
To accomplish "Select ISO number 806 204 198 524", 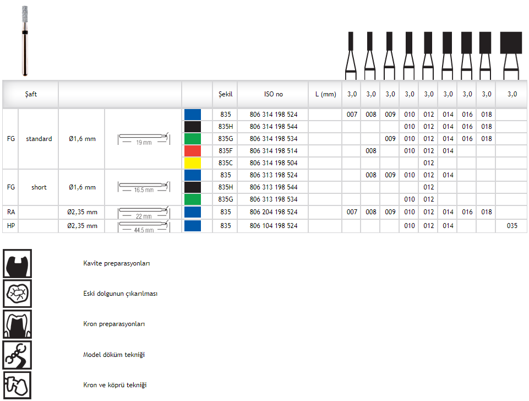I will coord(273,212).
